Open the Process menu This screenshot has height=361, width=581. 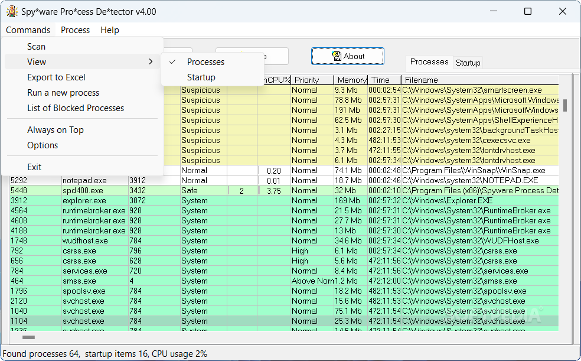point(75,30)
